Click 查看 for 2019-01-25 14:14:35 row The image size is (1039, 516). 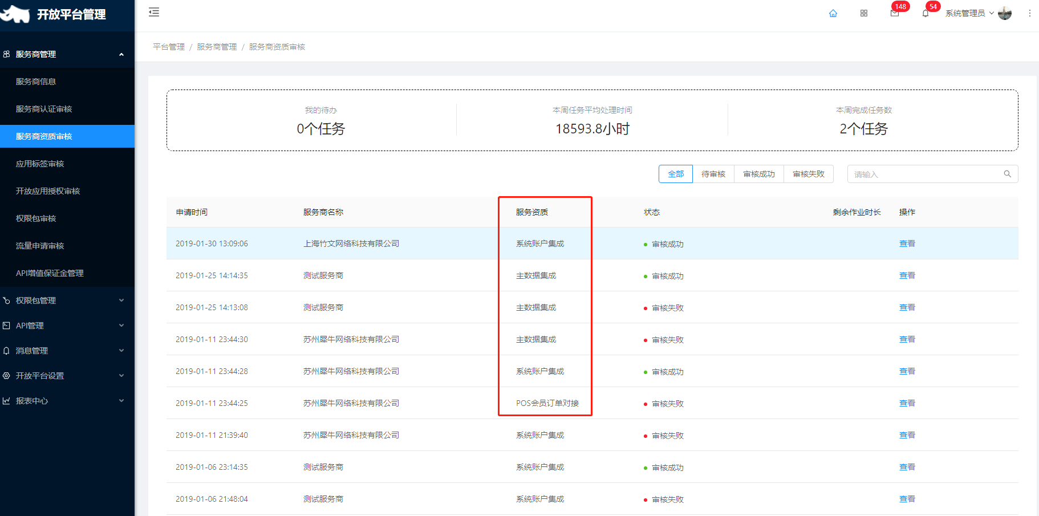907,275
